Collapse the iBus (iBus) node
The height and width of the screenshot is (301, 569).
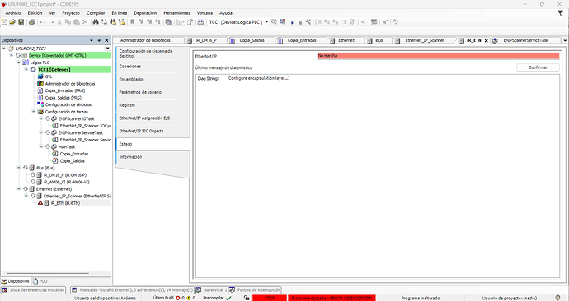[18, 168]
